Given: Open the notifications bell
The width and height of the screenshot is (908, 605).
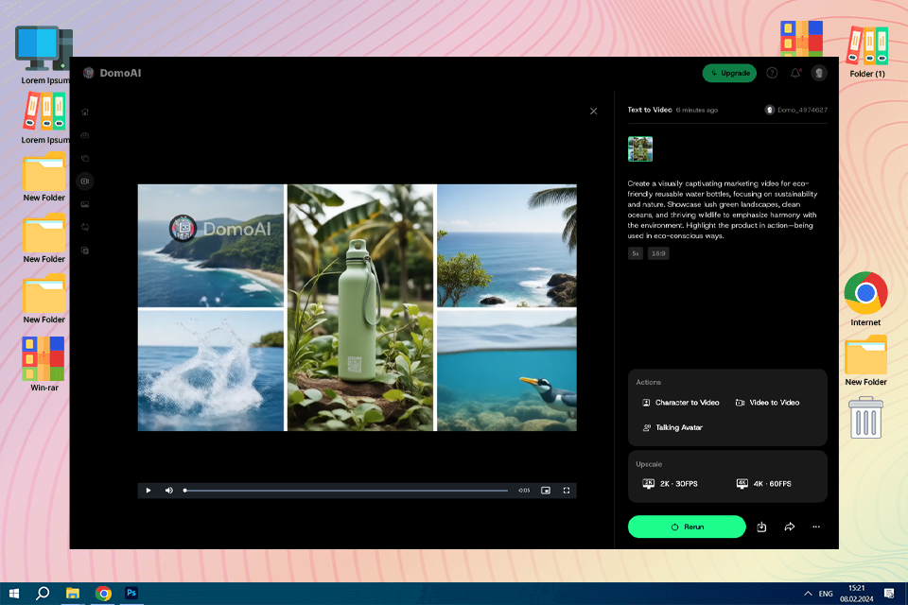Looking at the screenshot, I should 795,73.
